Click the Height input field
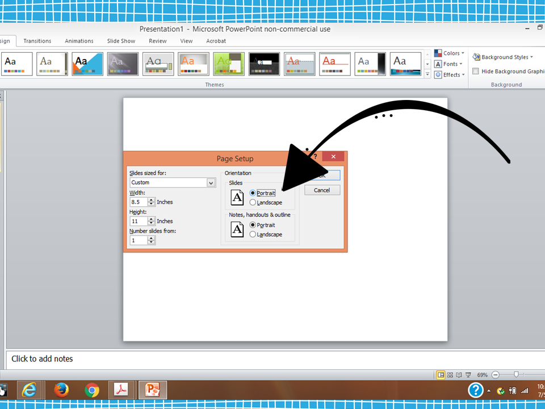 pos(139,221)
